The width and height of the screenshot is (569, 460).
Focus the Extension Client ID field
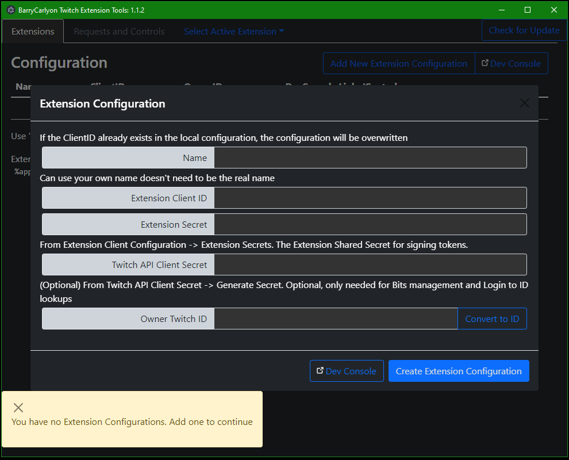click(370, 198)
